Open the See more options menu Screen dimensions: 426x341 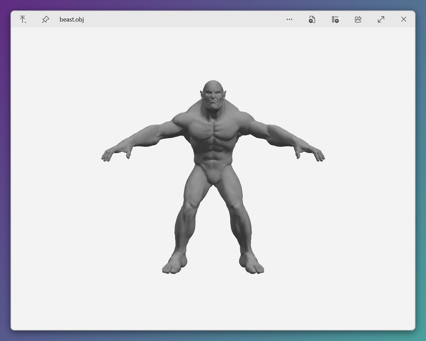click(289, 19)
